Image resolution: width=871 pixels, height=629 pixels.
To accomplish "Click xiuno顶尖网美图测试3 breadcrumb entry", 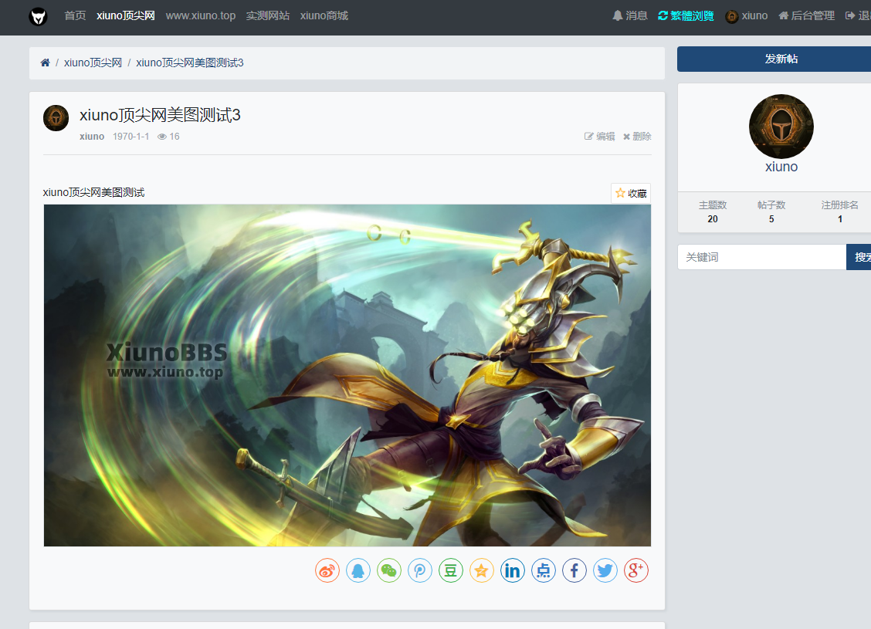I will [190, 63].
